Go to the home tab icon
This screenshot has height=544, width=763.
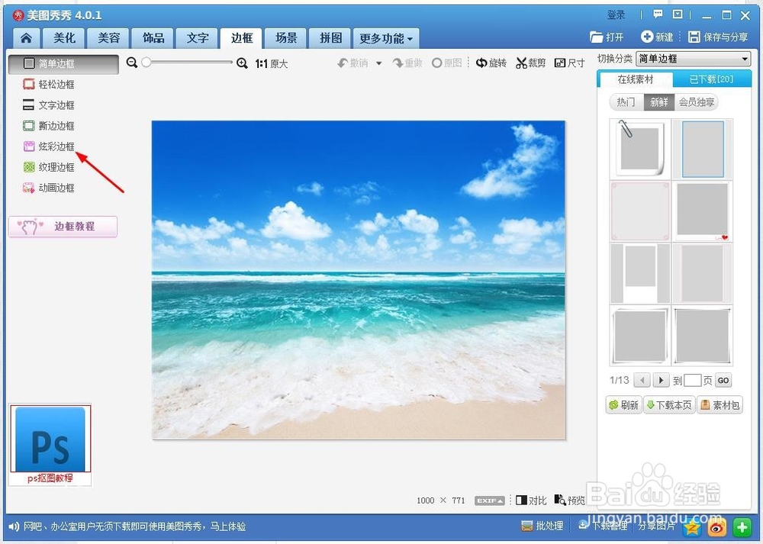[x=26, y=38]
